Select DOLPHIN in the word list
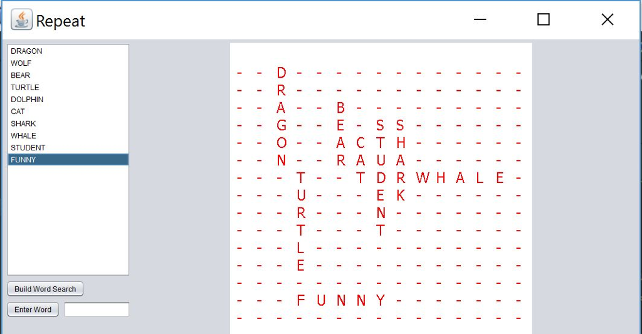The image size is (642, 334). point(68,100)
